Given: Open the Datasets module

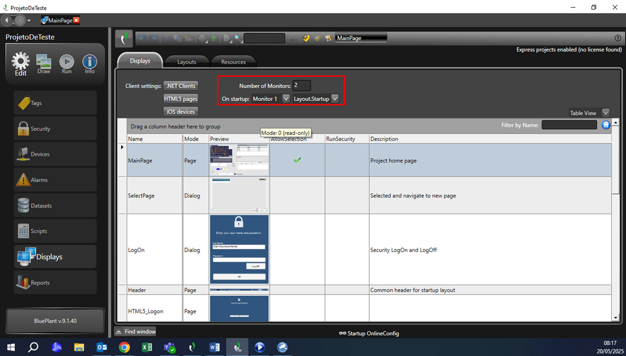Looking at the screenshot, I should tap(55, 206).
